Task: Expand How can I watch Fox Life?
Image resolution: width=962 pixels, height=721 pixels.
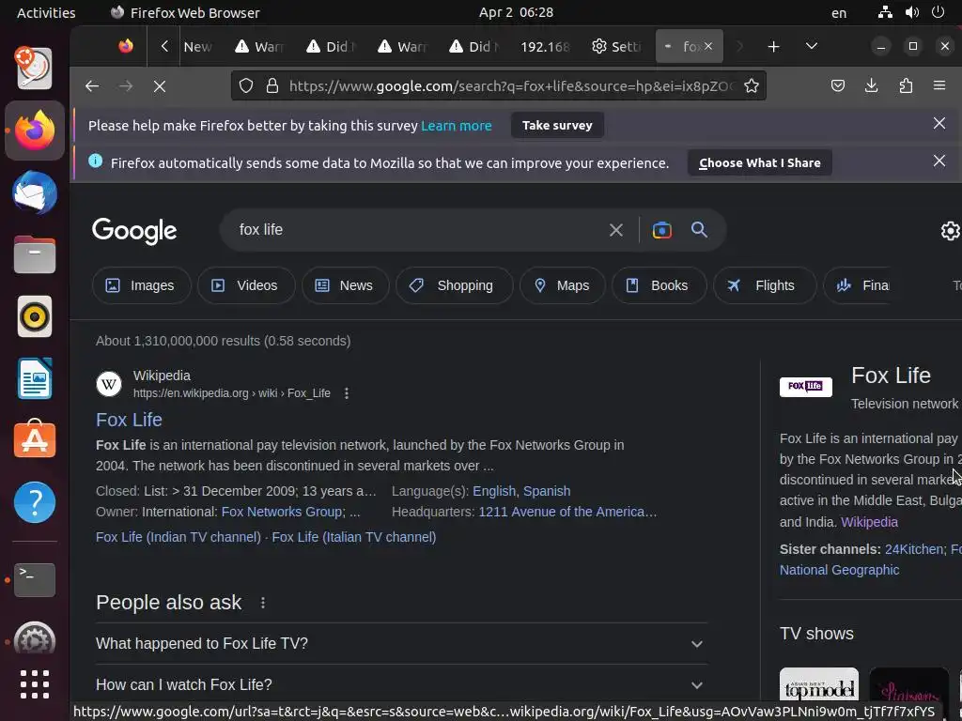Action: click(402, 684)
